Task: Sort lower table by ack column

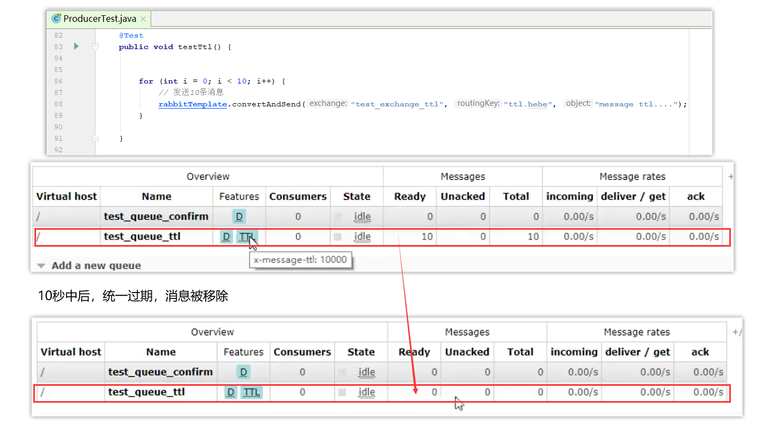Action: (x=700, y=352)
